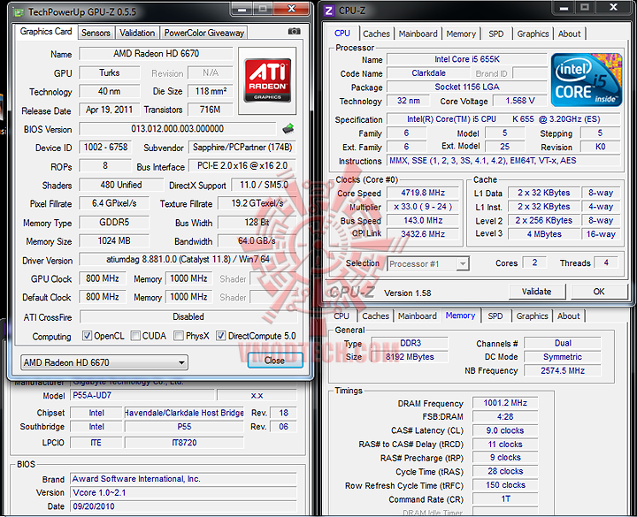
Task: Click the NB Frequency value 2574.5 MHz
Action: coord(563,370)
